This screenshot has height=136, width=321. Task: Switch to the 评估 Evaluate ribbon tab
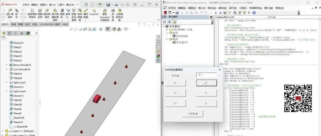click(35, 24)
